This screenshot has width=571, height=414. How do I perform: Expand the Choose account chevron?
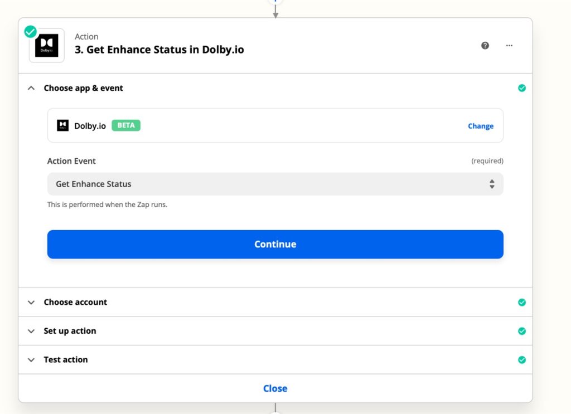tap(31, 303)
